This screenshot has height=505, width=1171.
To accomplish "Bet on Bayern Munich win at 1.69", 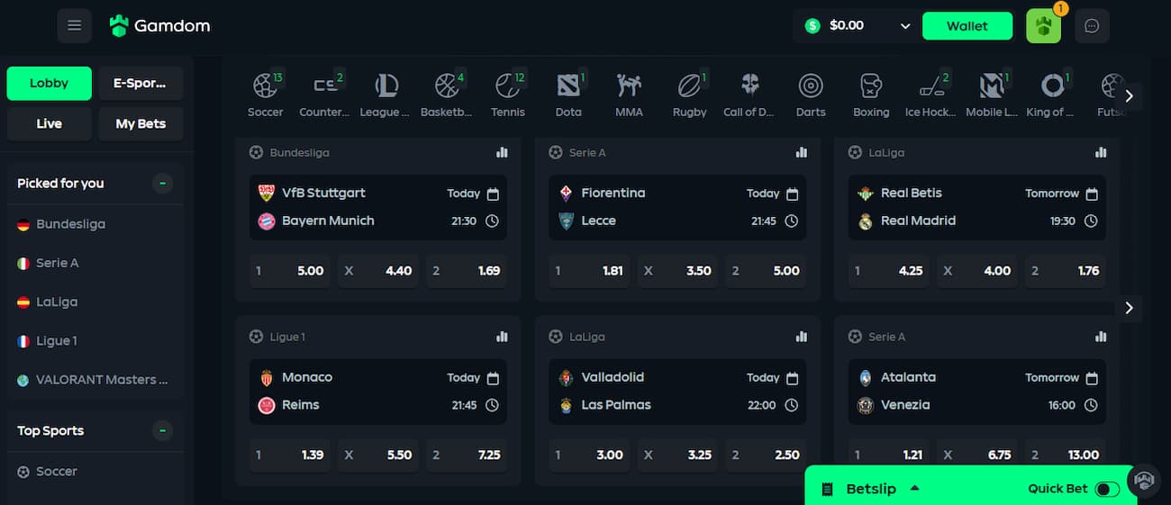I will [x=467, y=270].
